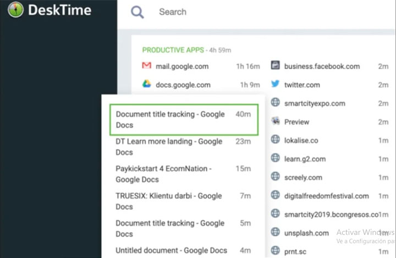396x258 pixels.
Task: Click the 1h 9m time for docs.google.com
Action: tap(250, 85)
